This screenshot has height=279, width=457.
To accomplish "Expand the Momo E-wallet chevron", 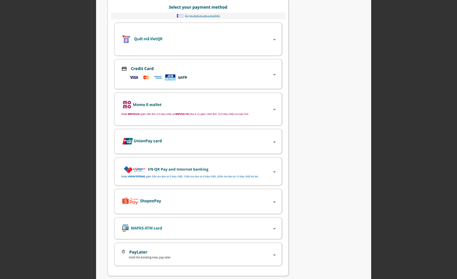I will pos(274,109).
